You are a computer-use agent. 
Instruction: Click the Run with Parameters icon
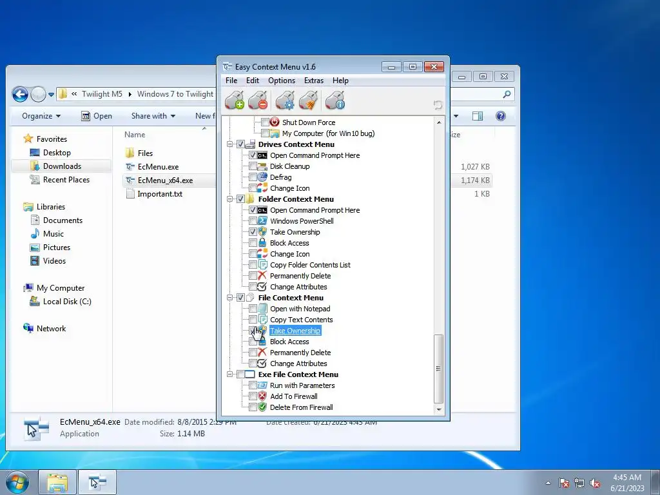tap(262, 385)
